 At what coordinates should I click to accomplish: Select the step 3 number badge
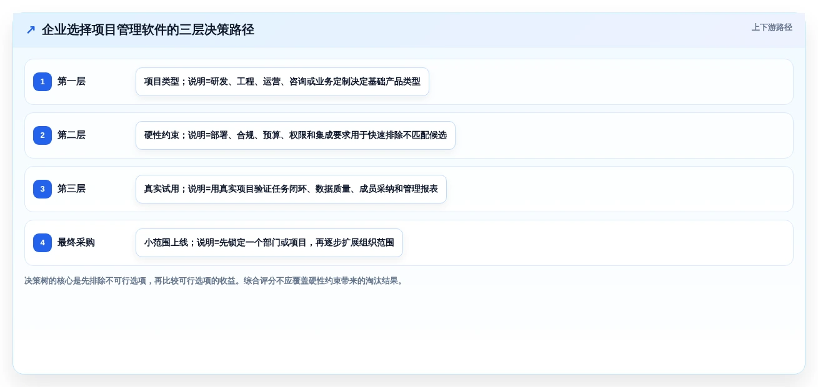point(42,189)
